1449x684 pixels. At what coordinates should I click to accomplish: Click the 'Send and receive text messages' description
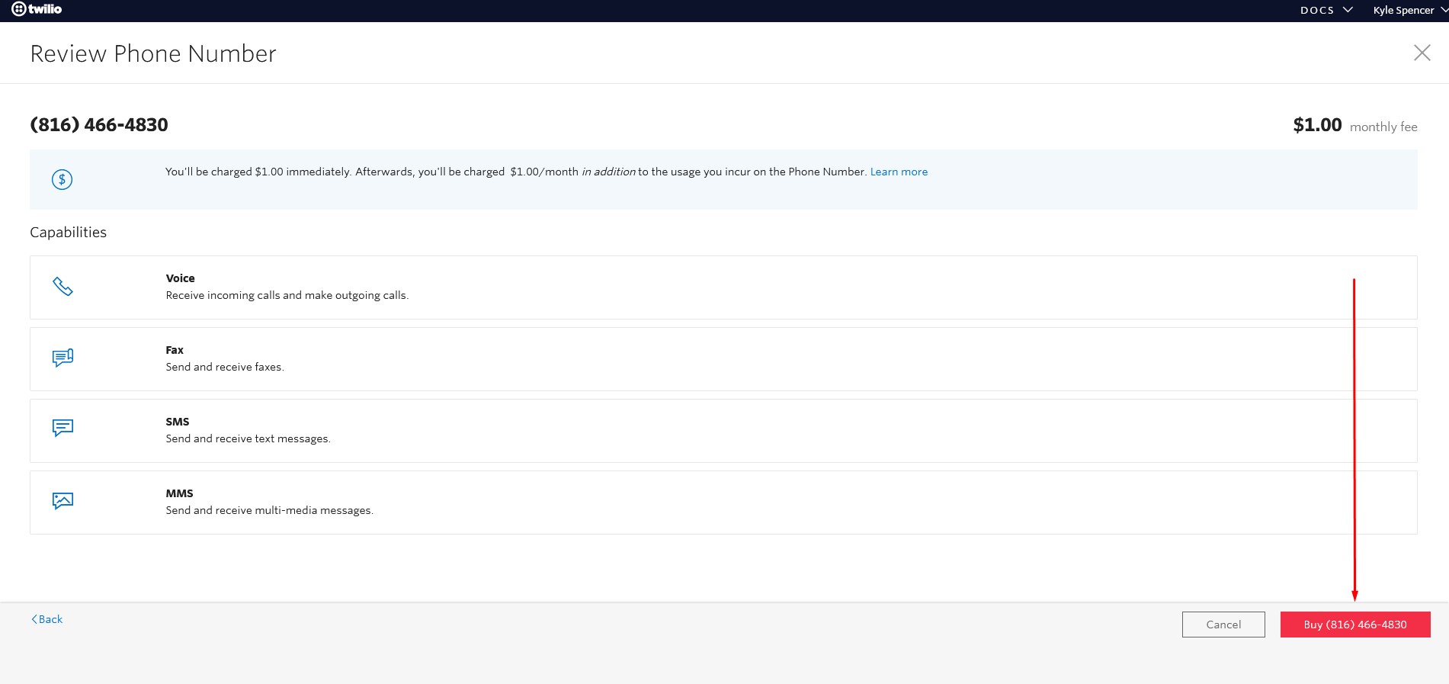pos(248,438)
